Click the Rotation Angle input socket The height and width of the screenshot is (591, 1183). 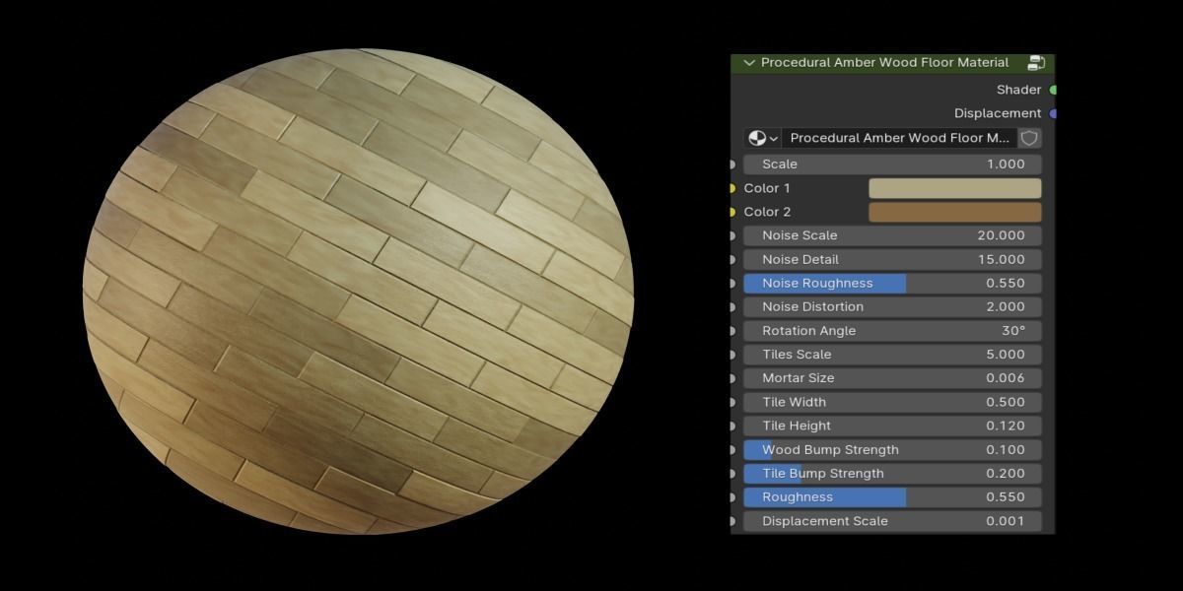(731, 331)
